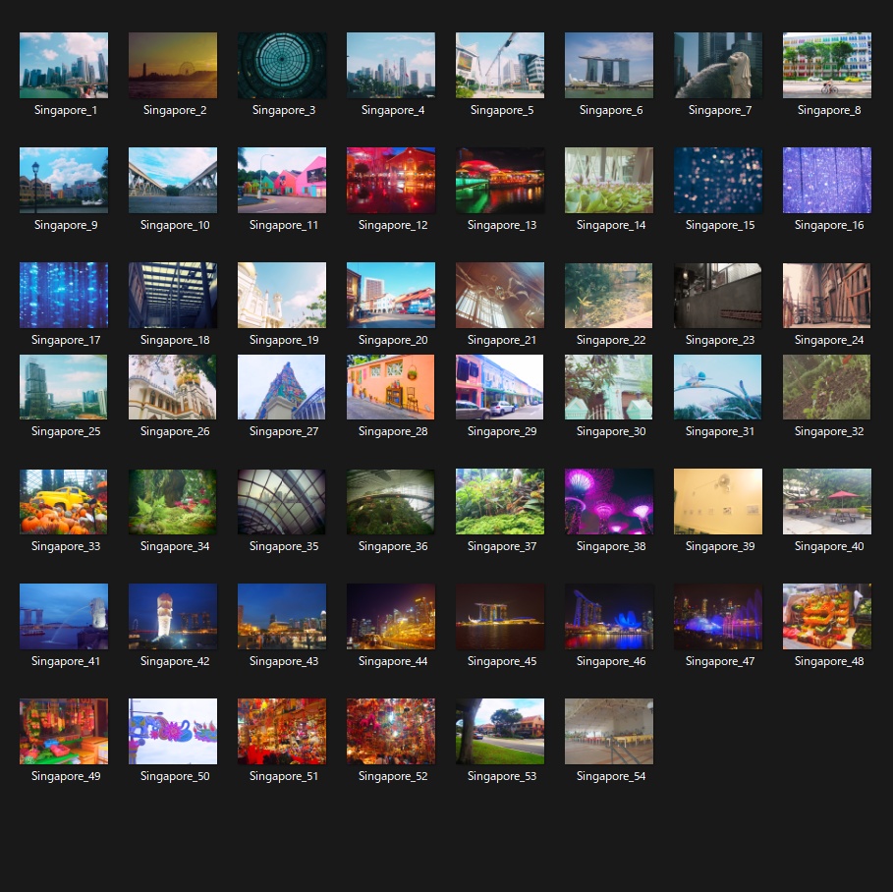Screen dimensions: 893x892
Task: Open the Singapore_30 thumbnail
Action: click(x=609, y=387)
